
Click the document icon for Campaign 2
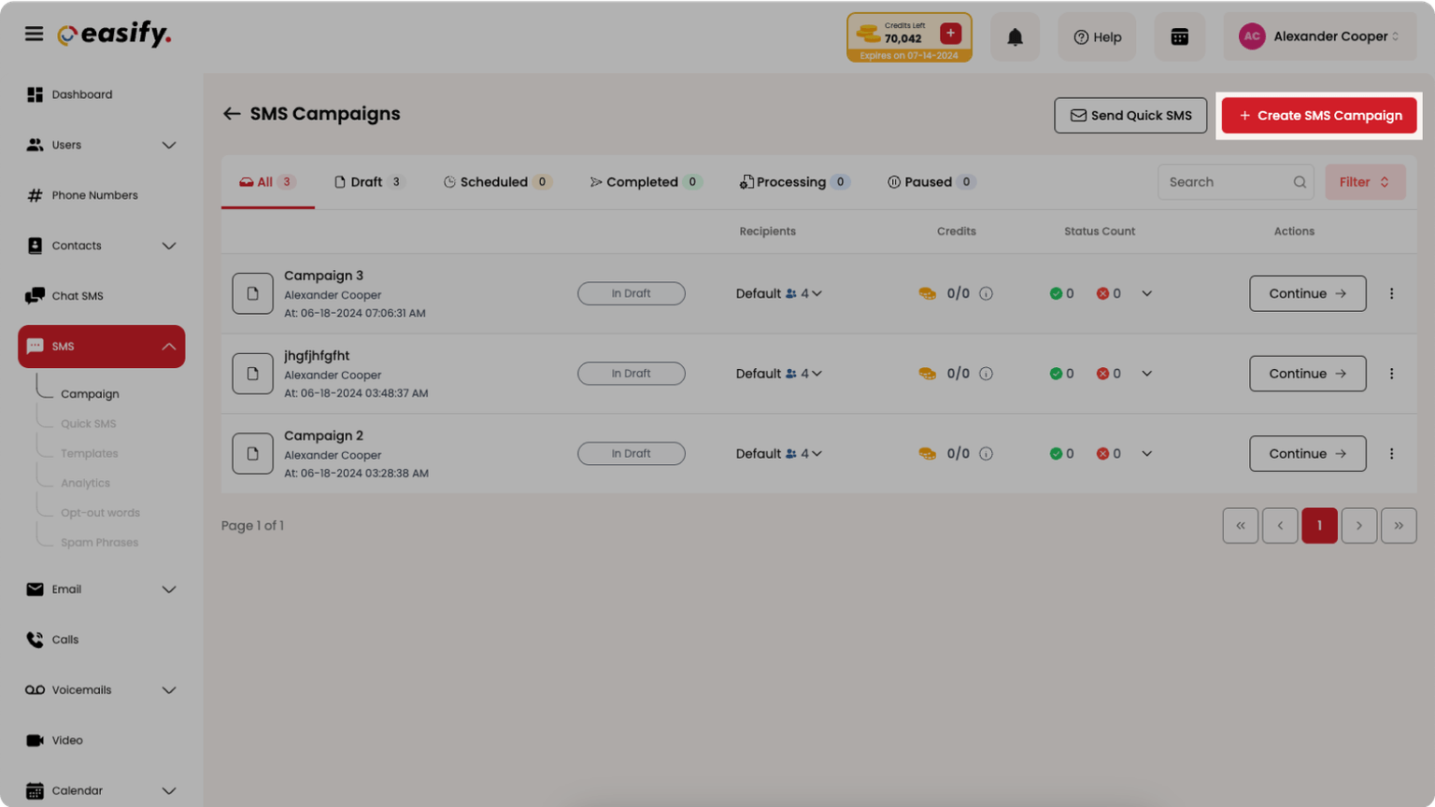click(252, 454)
